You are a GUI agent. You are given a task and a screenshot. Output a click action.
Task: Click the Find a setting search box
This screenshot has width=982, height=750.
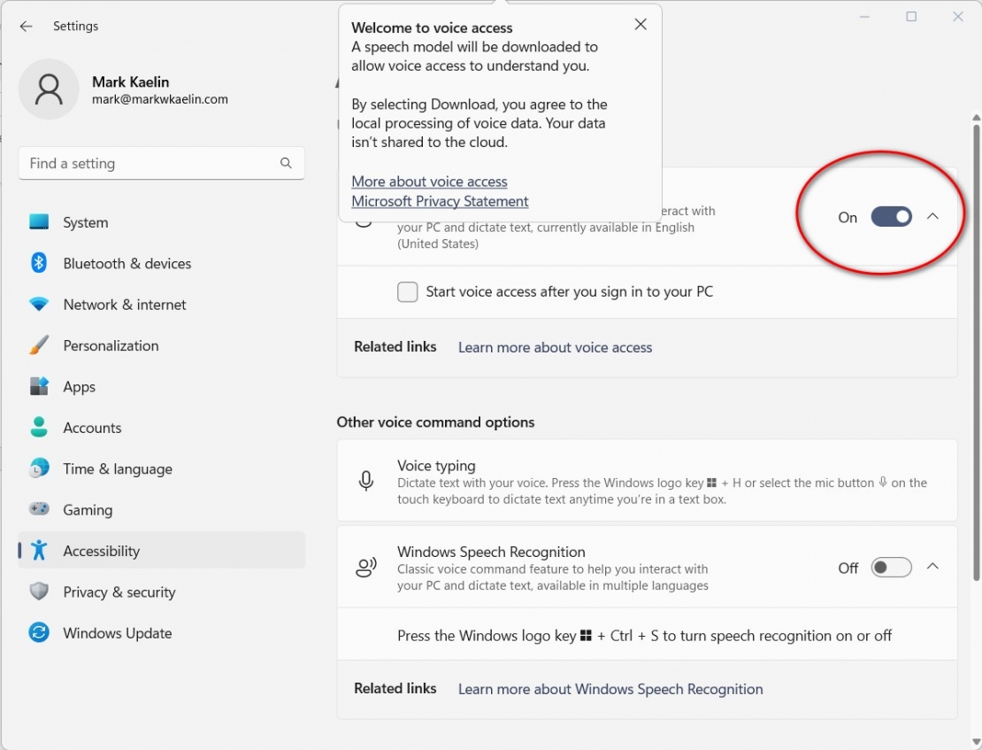[162, 163]
